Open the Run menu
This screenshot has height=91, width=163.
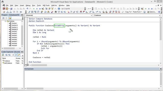(x=34, y=6)
